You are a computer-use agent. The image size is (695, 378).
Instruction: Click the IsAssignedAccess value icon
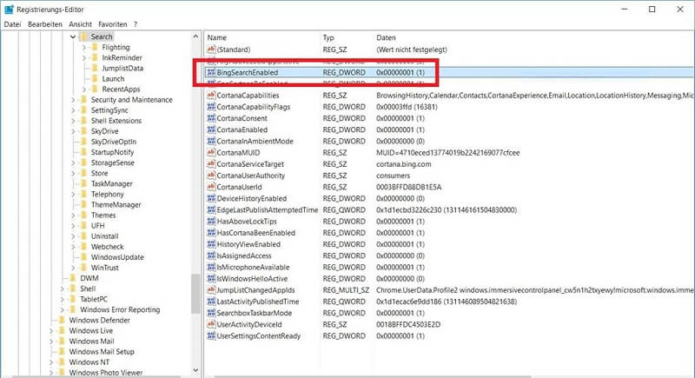pyautogui.click(x=211, y=255)
